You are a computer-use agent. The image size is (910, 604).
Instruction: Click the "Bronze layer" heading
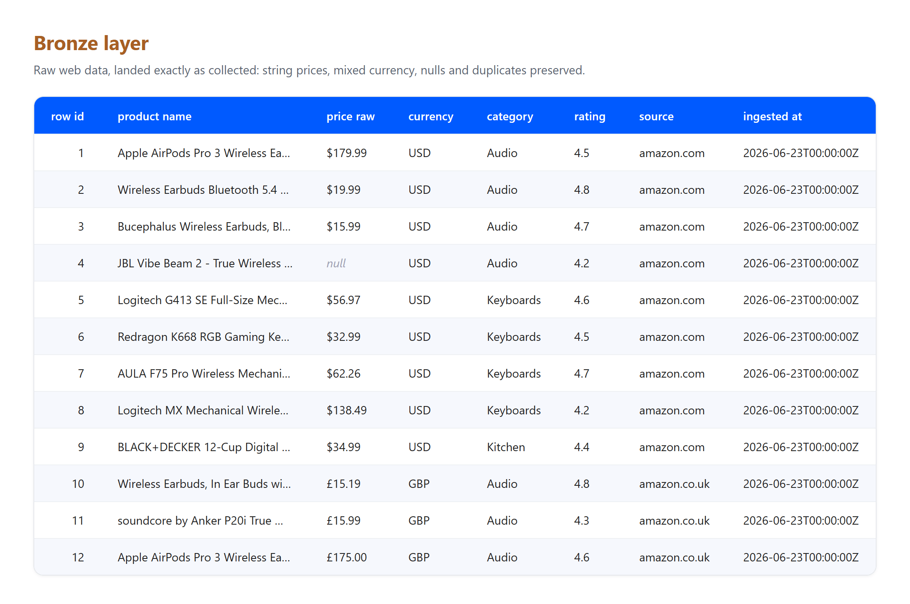91,43
